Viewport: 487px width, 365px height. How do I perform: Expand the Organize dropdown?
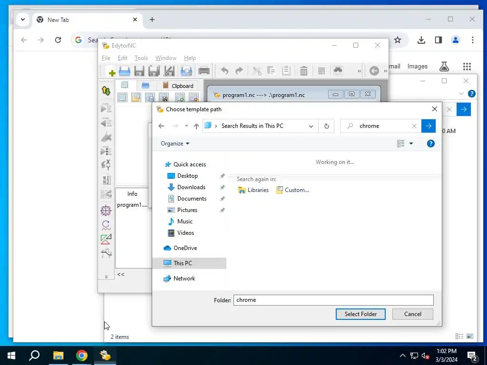tap(175, 144)
